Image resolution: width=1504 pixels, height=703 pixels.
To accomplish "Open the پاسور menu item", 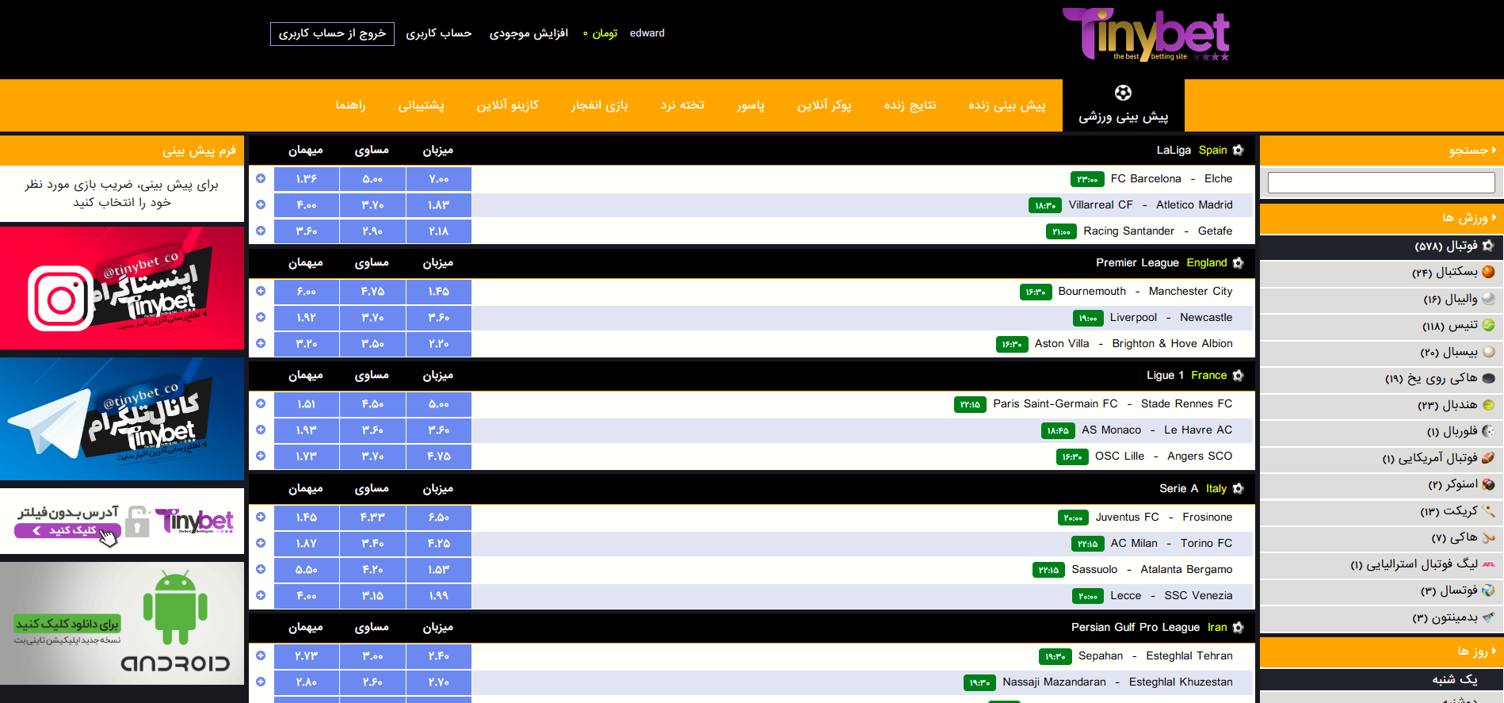I will click(750, 105).
